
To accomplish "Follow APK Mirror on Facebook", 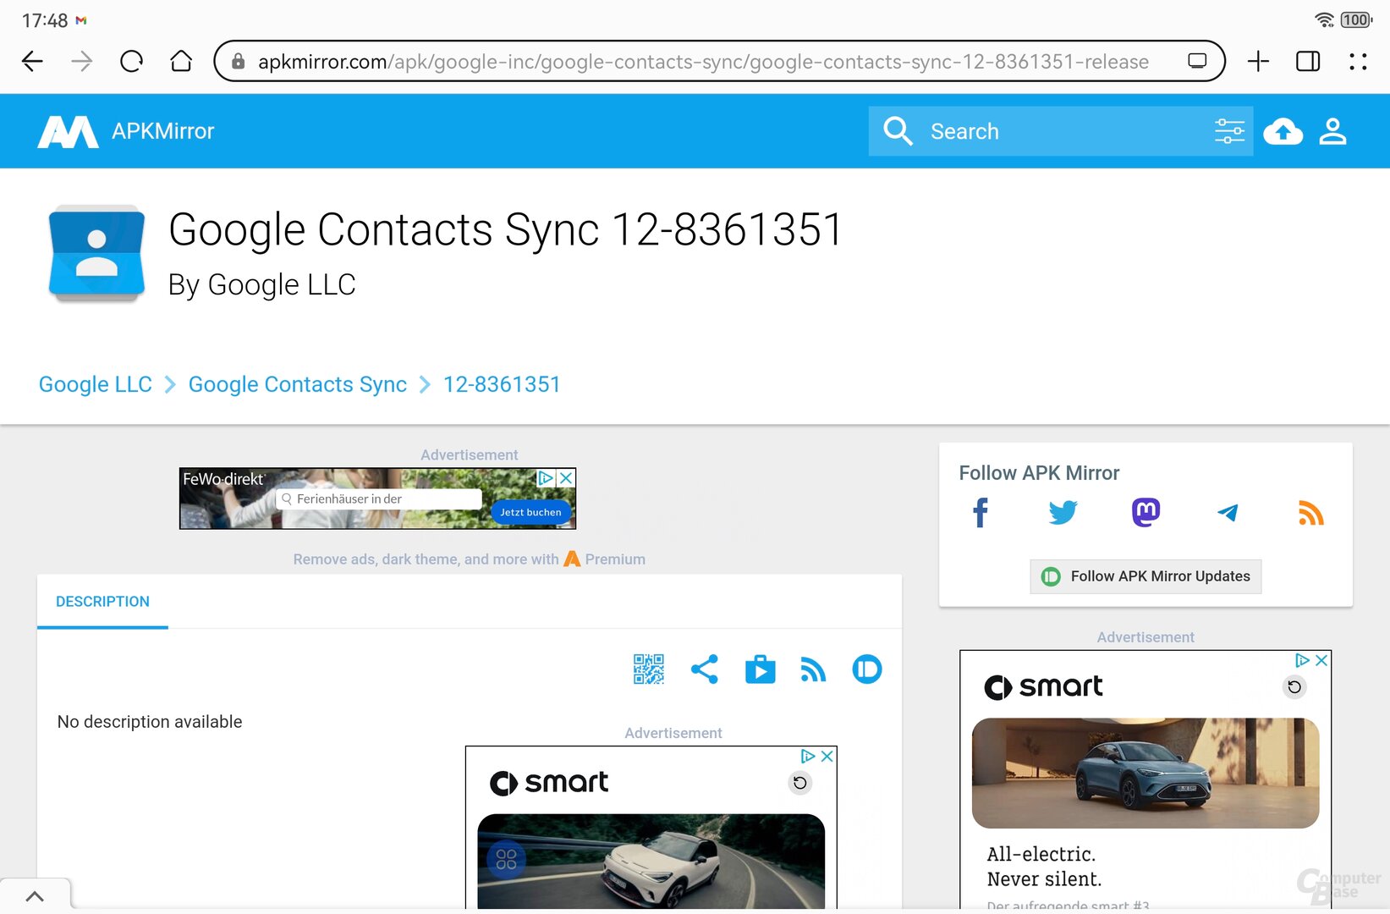I will tap(981, 513).
